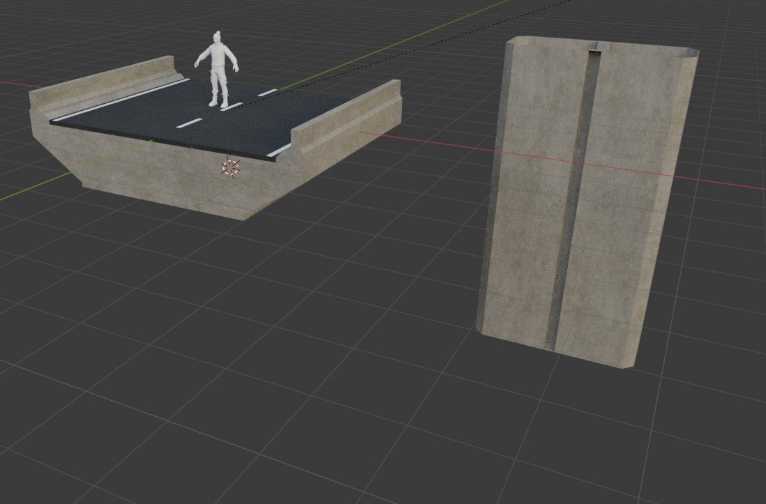Select the white human character model
766x504 pixels.
(x=218, y=69)
